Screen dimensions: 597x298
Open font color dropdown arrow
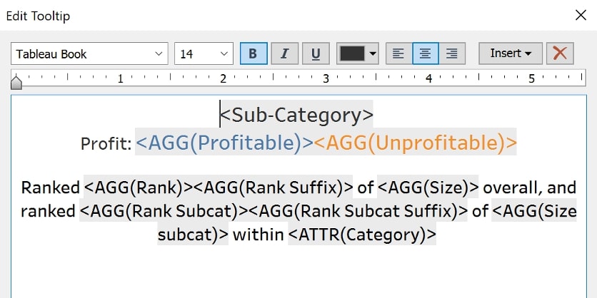click(x=373, y=53)
